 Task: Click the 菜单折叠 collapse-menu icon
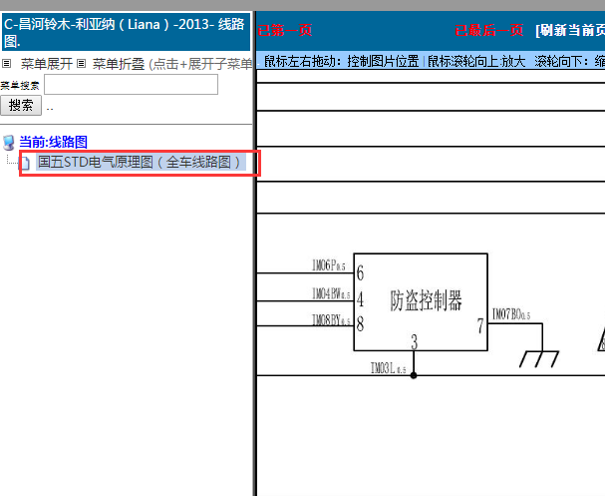(x=81, y=63)
